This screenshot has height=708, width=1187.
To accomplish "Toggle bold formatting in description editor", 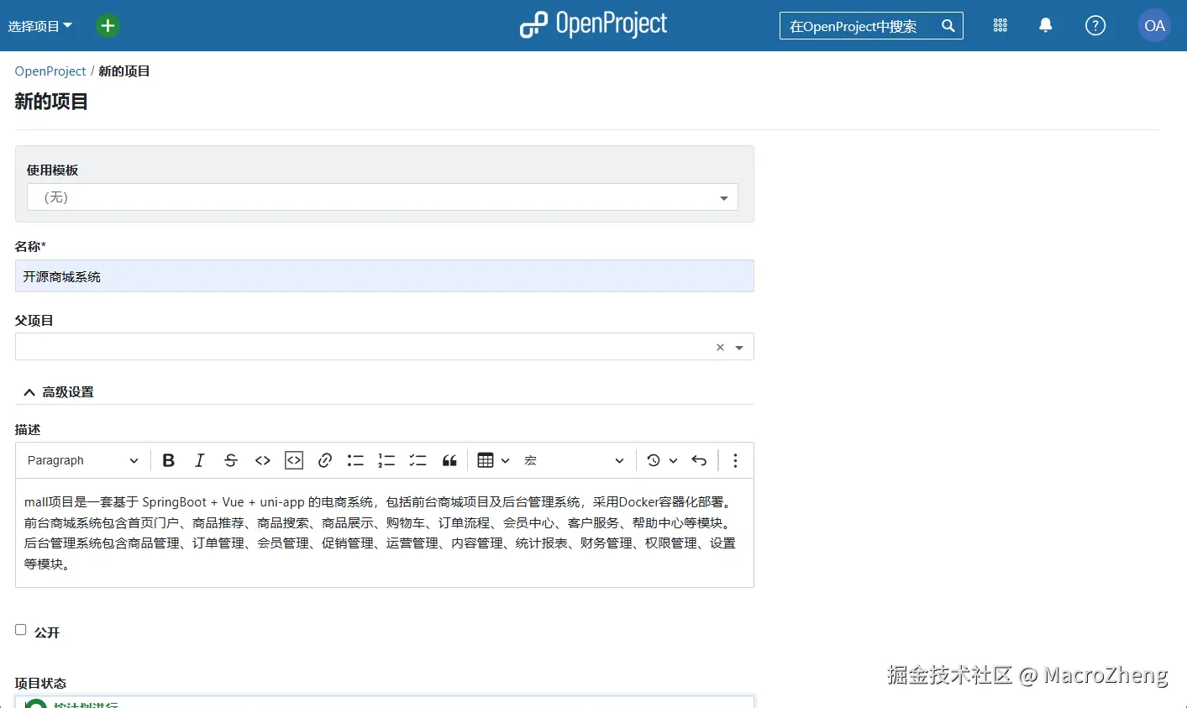I will [169, 460].
